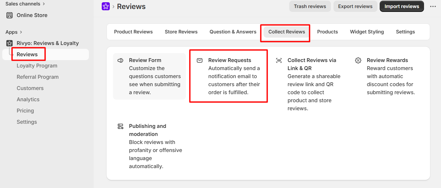Open the Products tab
The width and height of the screenshot is (441, 188).
click(327, 32)
